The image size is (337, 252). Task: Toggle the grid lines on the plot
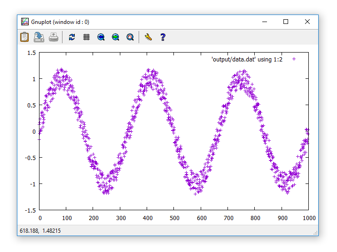click(86, 37)
